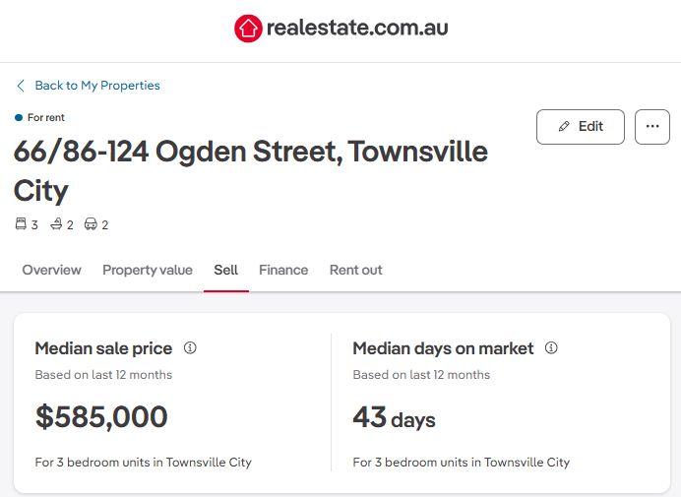This screenshot has height=497, width=681.
Task: Open Median sale price info icon
Action: pyautogui.click(x=190, y=348)
